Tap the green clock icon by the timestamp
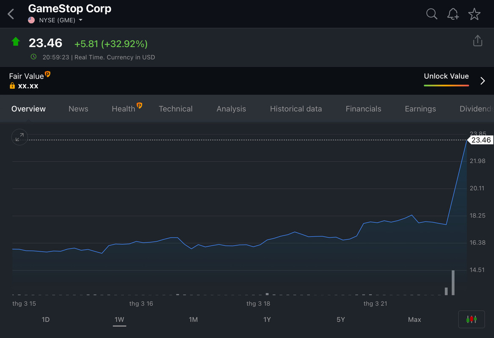This screenshot has height=338, width=494. (x=33, y=57)
